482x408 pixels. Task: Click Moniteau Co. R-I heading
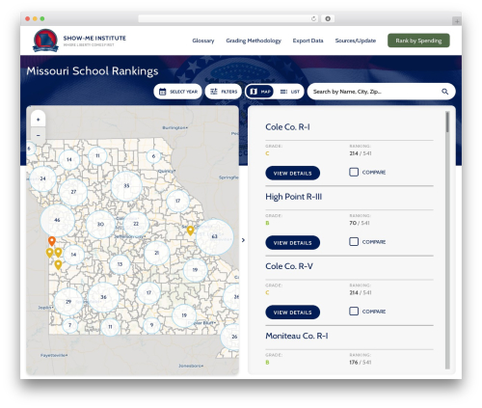(297, 336)
